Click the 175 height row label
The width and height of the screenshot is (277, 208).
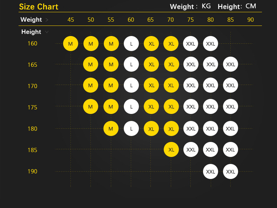[x=32, y=107]
